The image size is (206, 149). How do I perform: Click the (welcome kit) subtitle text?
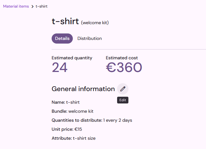click(95, 23)
